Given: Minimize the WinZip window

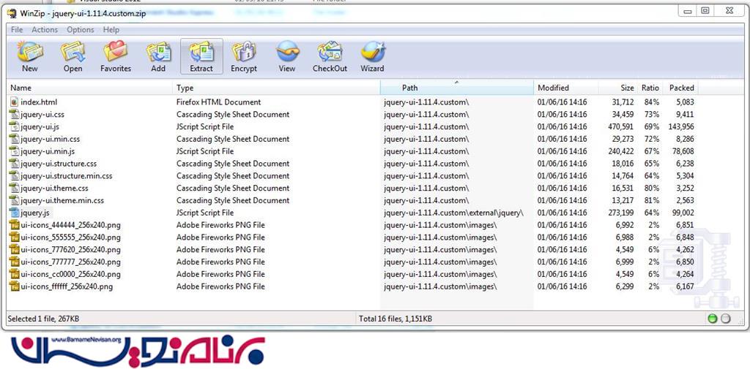Looking at the screenshot, I should [688, 11].
